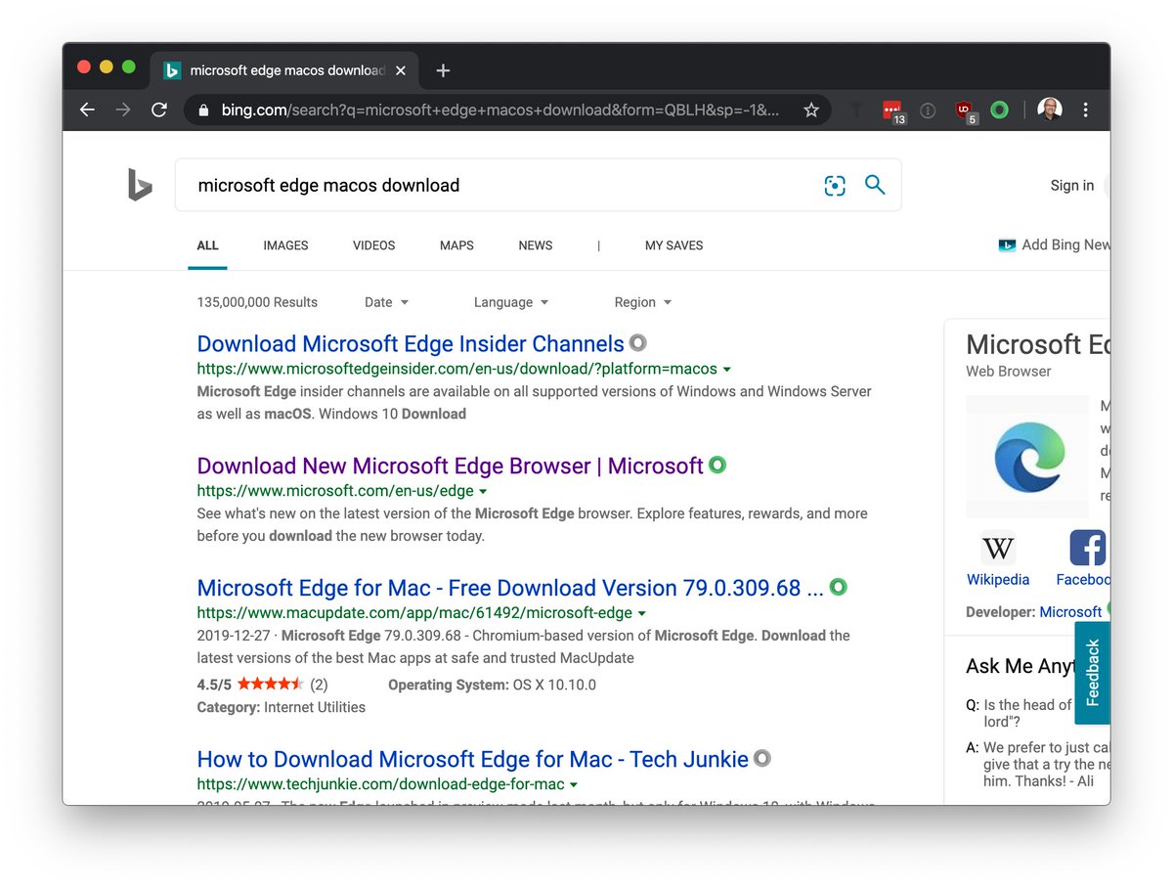This screenshot has width=1173, height=888.
Task: Click the Web Browser subtitle in knowledge panel
Action: coord(1009,372)
